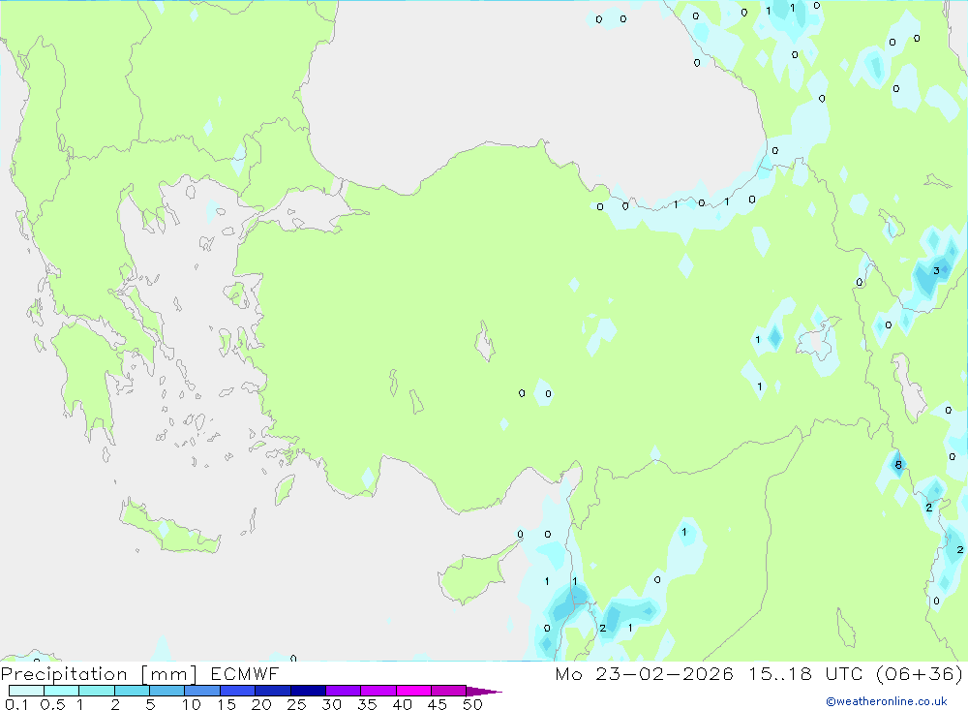Click the '(06+36)' forecast run text

click(x=920, y=673)
